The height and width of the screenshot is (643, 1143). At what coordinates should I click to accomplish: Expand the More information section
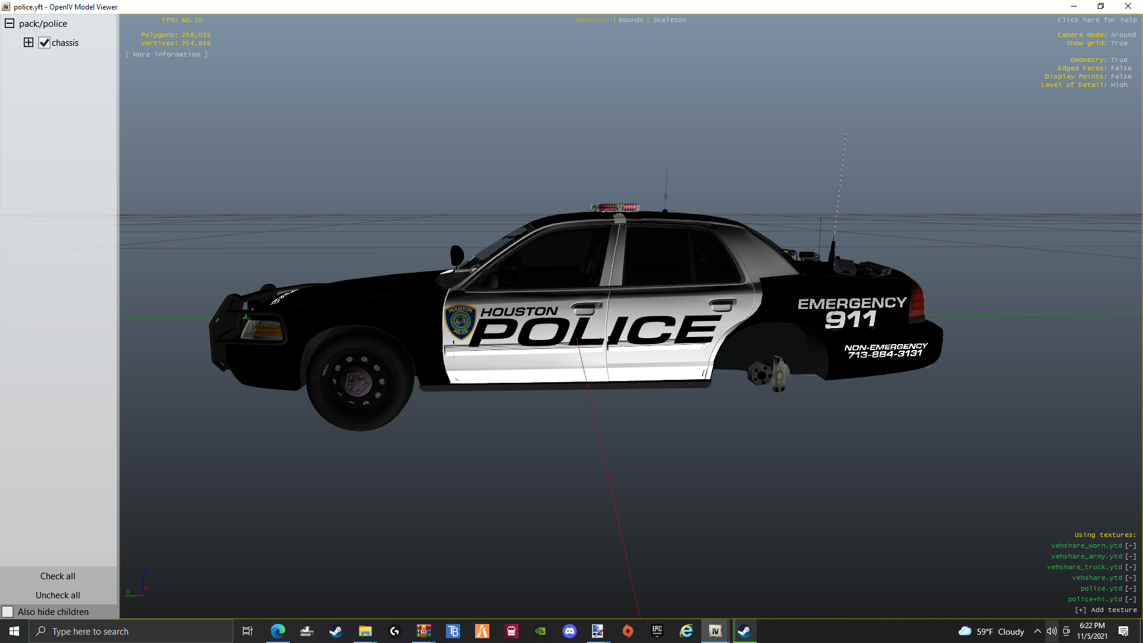point(166,54)
